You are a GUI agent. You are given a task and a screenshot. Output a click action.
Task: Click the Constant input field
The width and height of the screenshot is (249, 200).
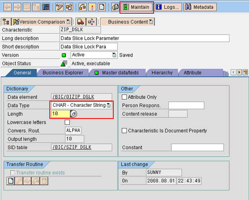(x=197, y=147)
